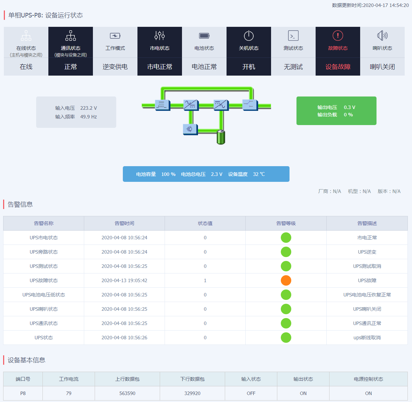Image resolution: width=412 pixels, height=402 pixels.
Task: Click the speaker horn status icon
Action: point(382,36)
